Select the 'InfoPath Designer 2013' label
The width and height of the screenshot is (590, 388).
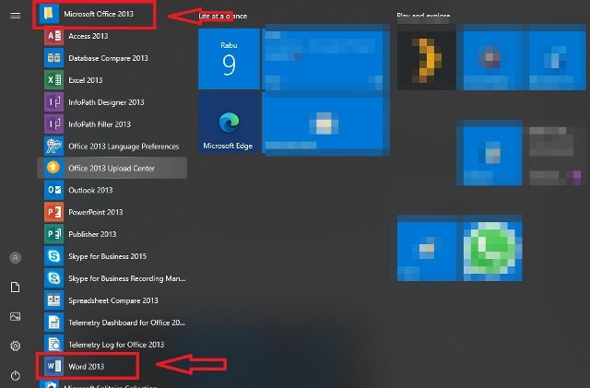point(106,102)
